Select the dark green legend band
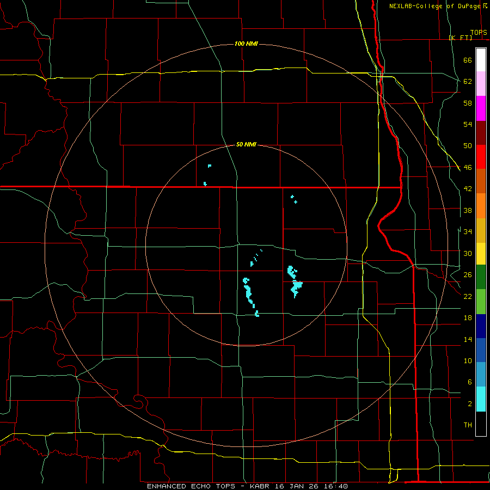 click(481, 277)
